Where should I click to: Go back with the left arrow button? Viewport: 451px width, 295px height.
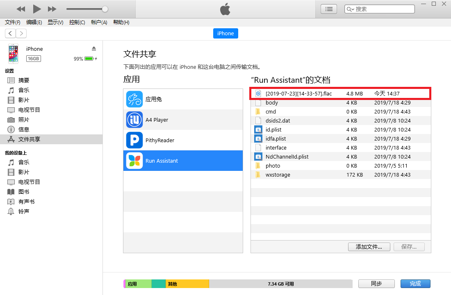pyautogui.click(x=10, y=33)
